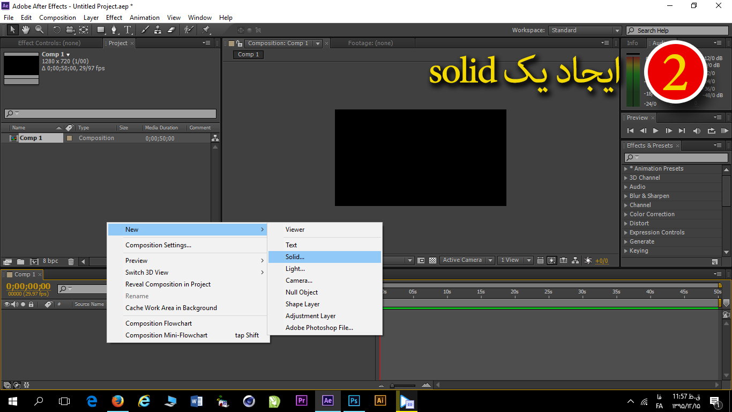
Task: Click the 8 bpc color depth button
Action: click(50, 261)
